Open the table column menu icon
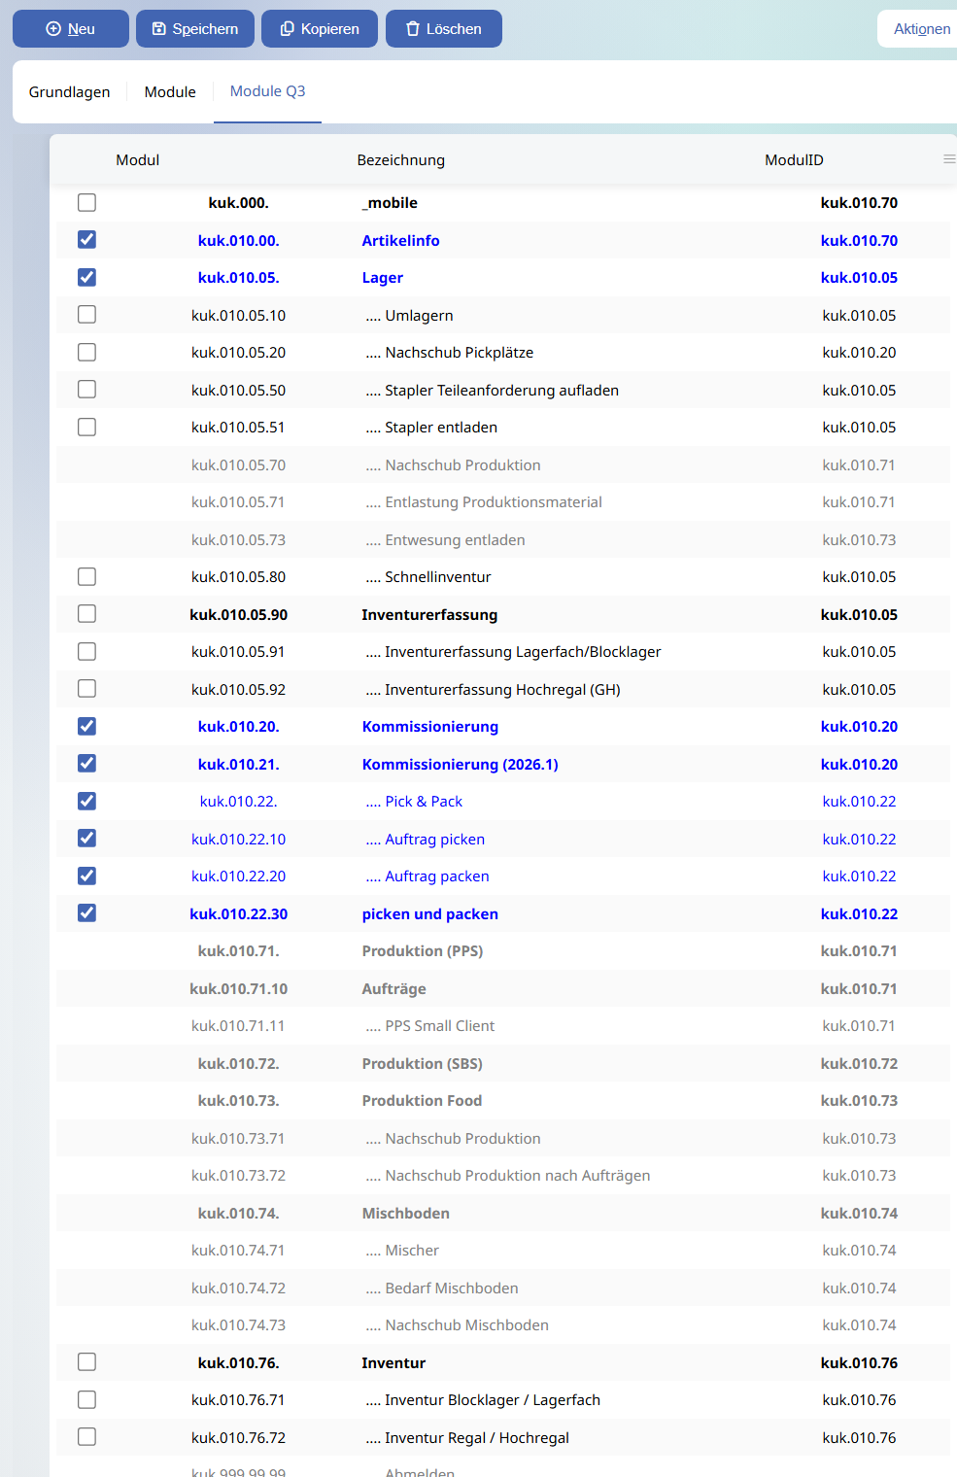The image size is (957, 1477). 949,159
